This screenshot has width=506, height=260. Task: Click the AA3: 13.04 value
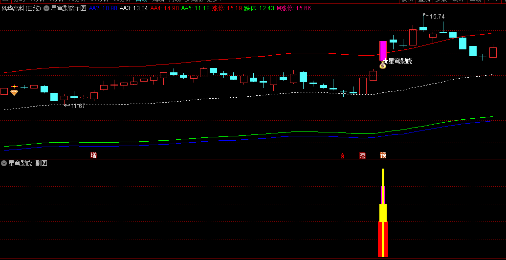coord(133,8)
